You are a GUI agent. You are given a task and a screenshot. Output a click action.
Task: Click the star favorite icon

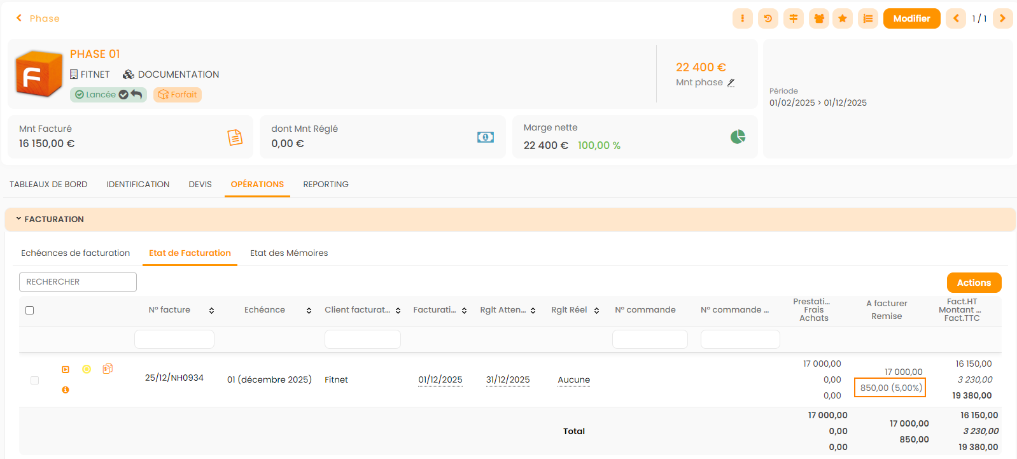click(x=843, y=18)
